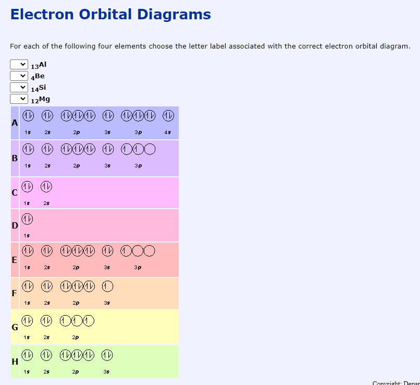Click the 1s orbital circle in diagram E
This screenshot has width=420, height=385.
[27, 251]
